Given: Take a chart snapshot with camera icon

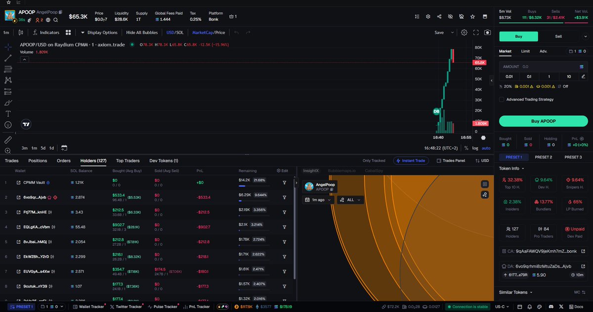Looking at the screenshot, I should pyautogui.click(x=488, y=33).
